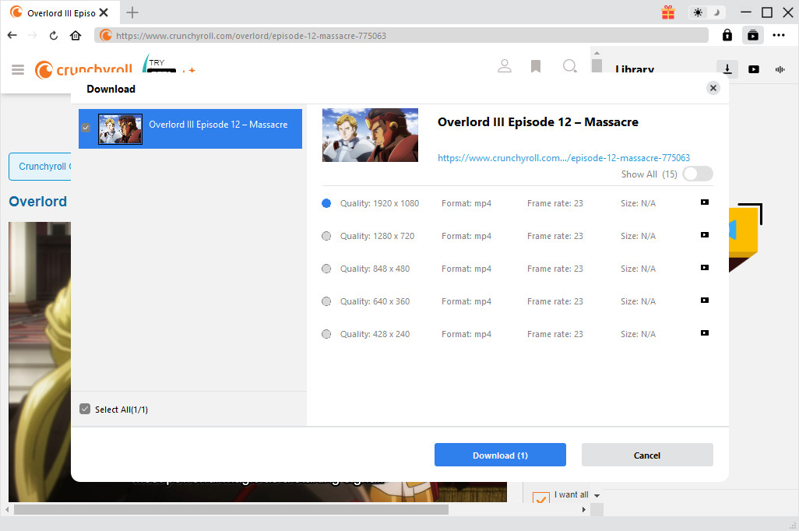
Task: Open the browser three-dot options menu
Action: 779,35
